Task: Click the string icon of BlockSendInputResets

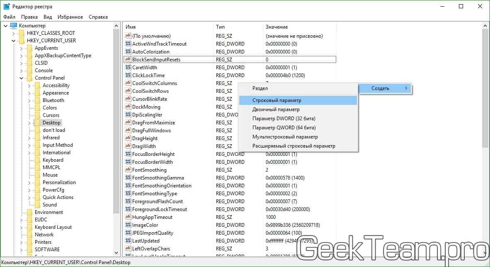Action: (128, 59)
